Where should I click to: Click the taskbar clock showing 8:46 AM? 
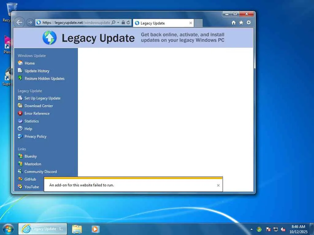[298, 229]
